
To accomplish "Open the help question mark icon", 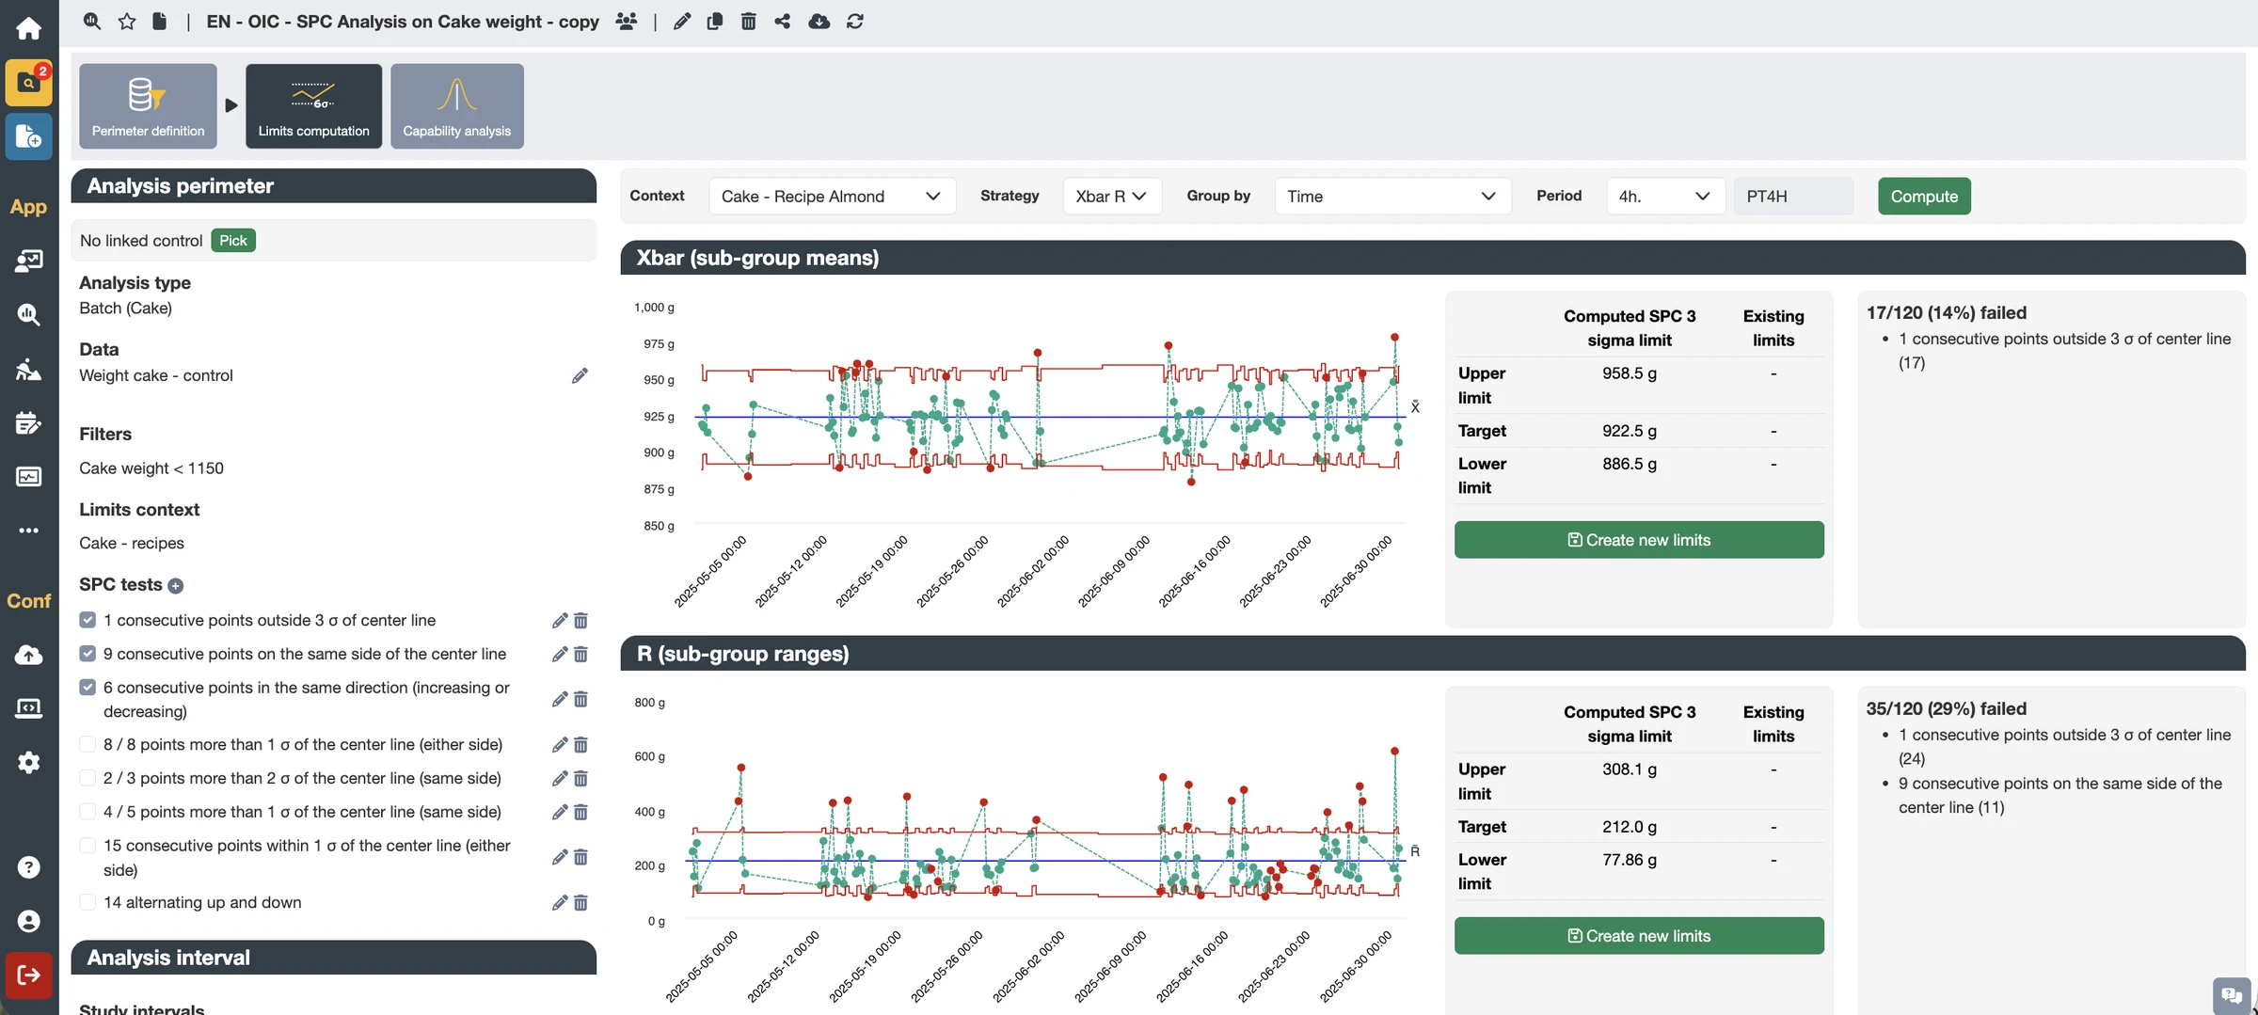I will [28, 867].
